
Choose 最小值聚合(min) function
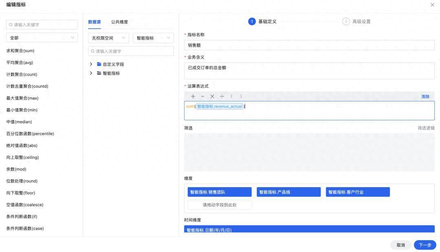click(x=22, y=110)
